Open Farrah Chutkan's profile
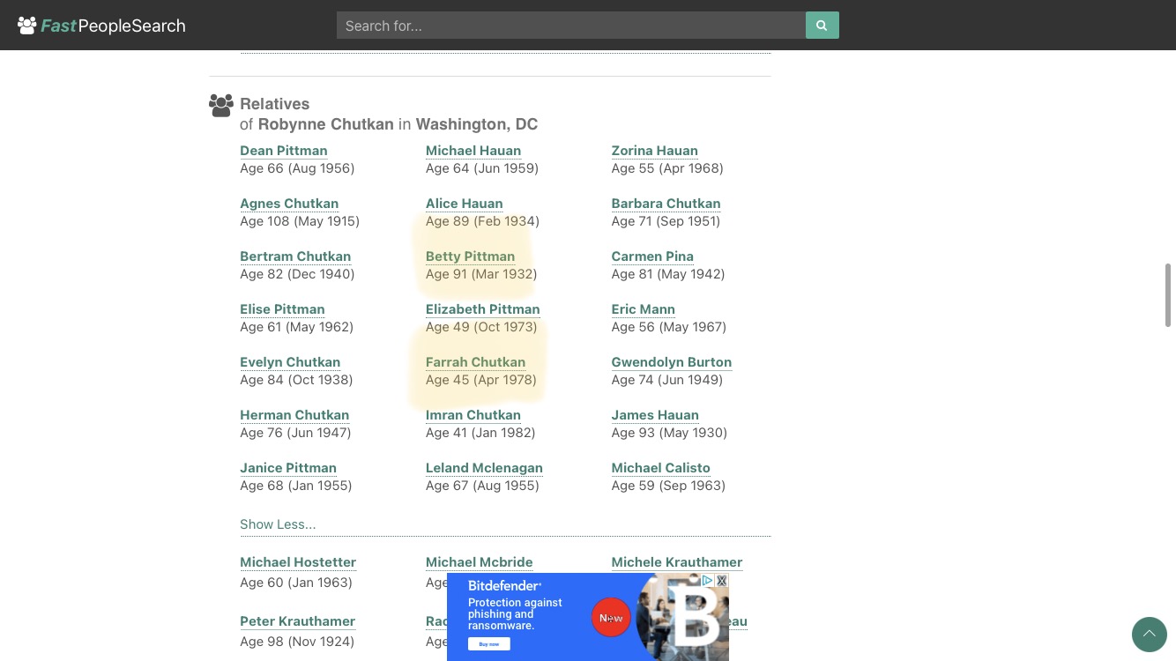Screen dimensions: 1176x661 pos(476,362)
